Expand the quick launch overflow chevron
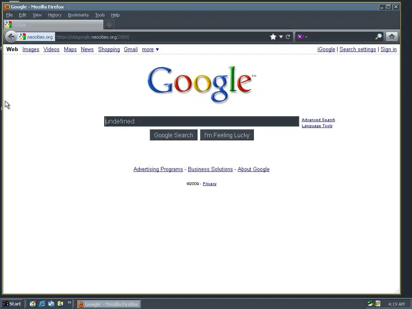The width and height of the screenshot is (412, 309). (69, 303)
